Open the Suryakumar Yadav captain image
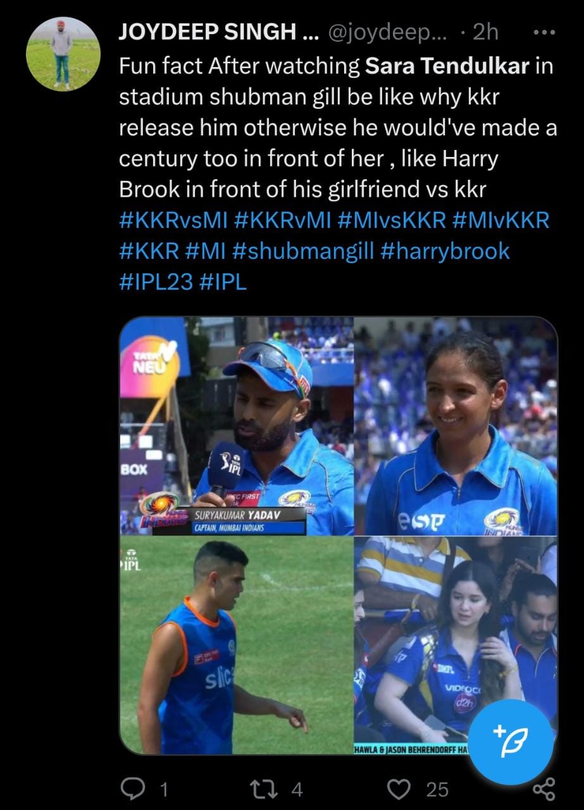 tap(236, 426)
